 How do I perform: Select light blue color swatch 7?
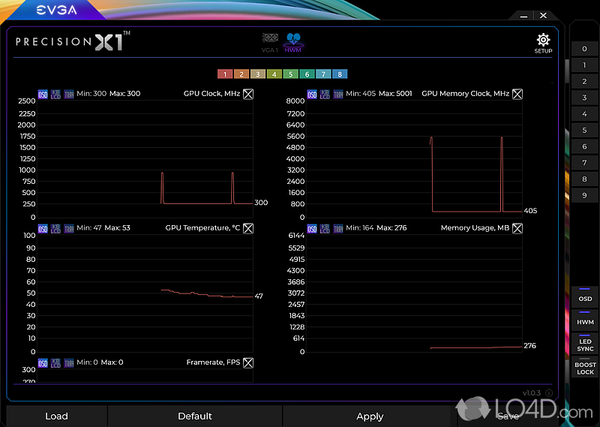click(323, 74)
